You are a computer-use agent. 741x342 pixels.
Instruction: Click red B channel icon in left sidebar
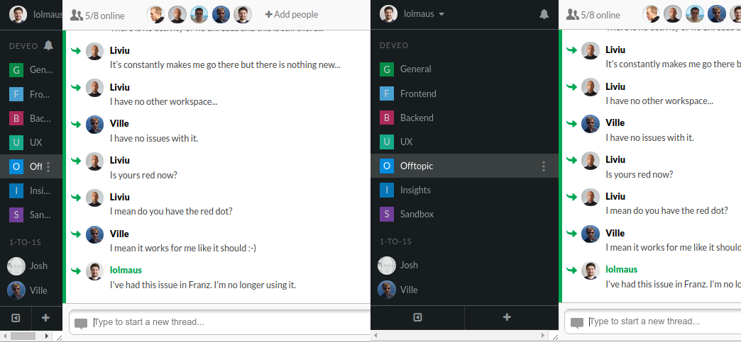tap(16, 118)
